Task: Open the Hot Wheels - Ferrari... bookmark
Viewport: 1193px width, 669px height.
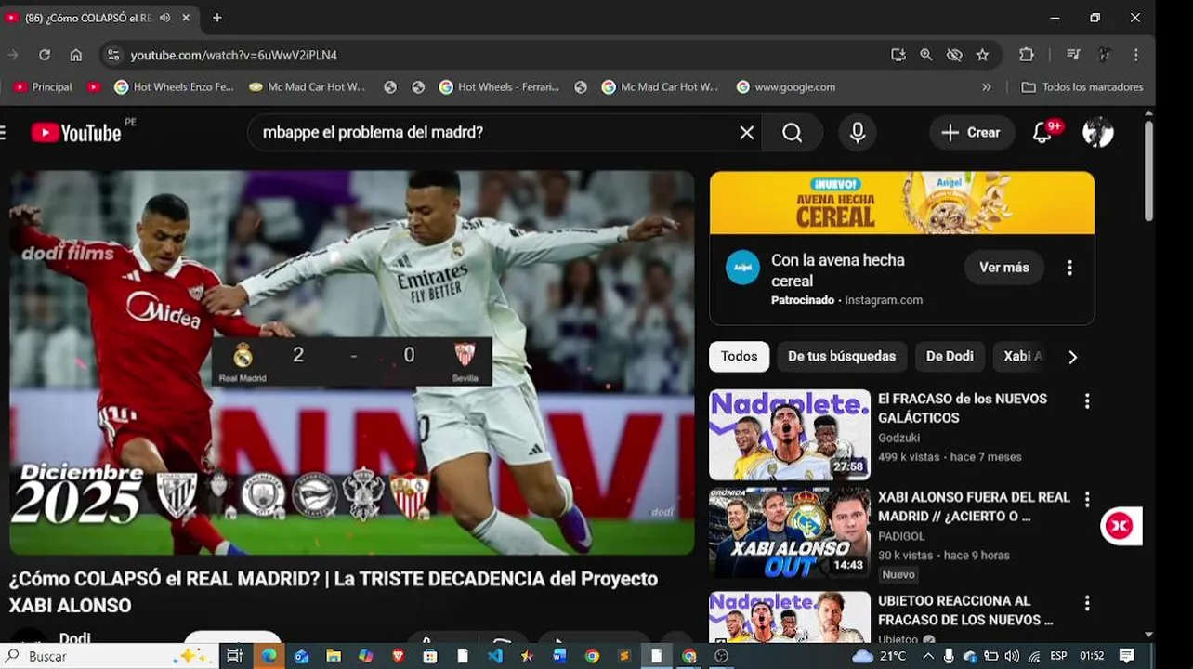Action: click(x=500, y=87)
